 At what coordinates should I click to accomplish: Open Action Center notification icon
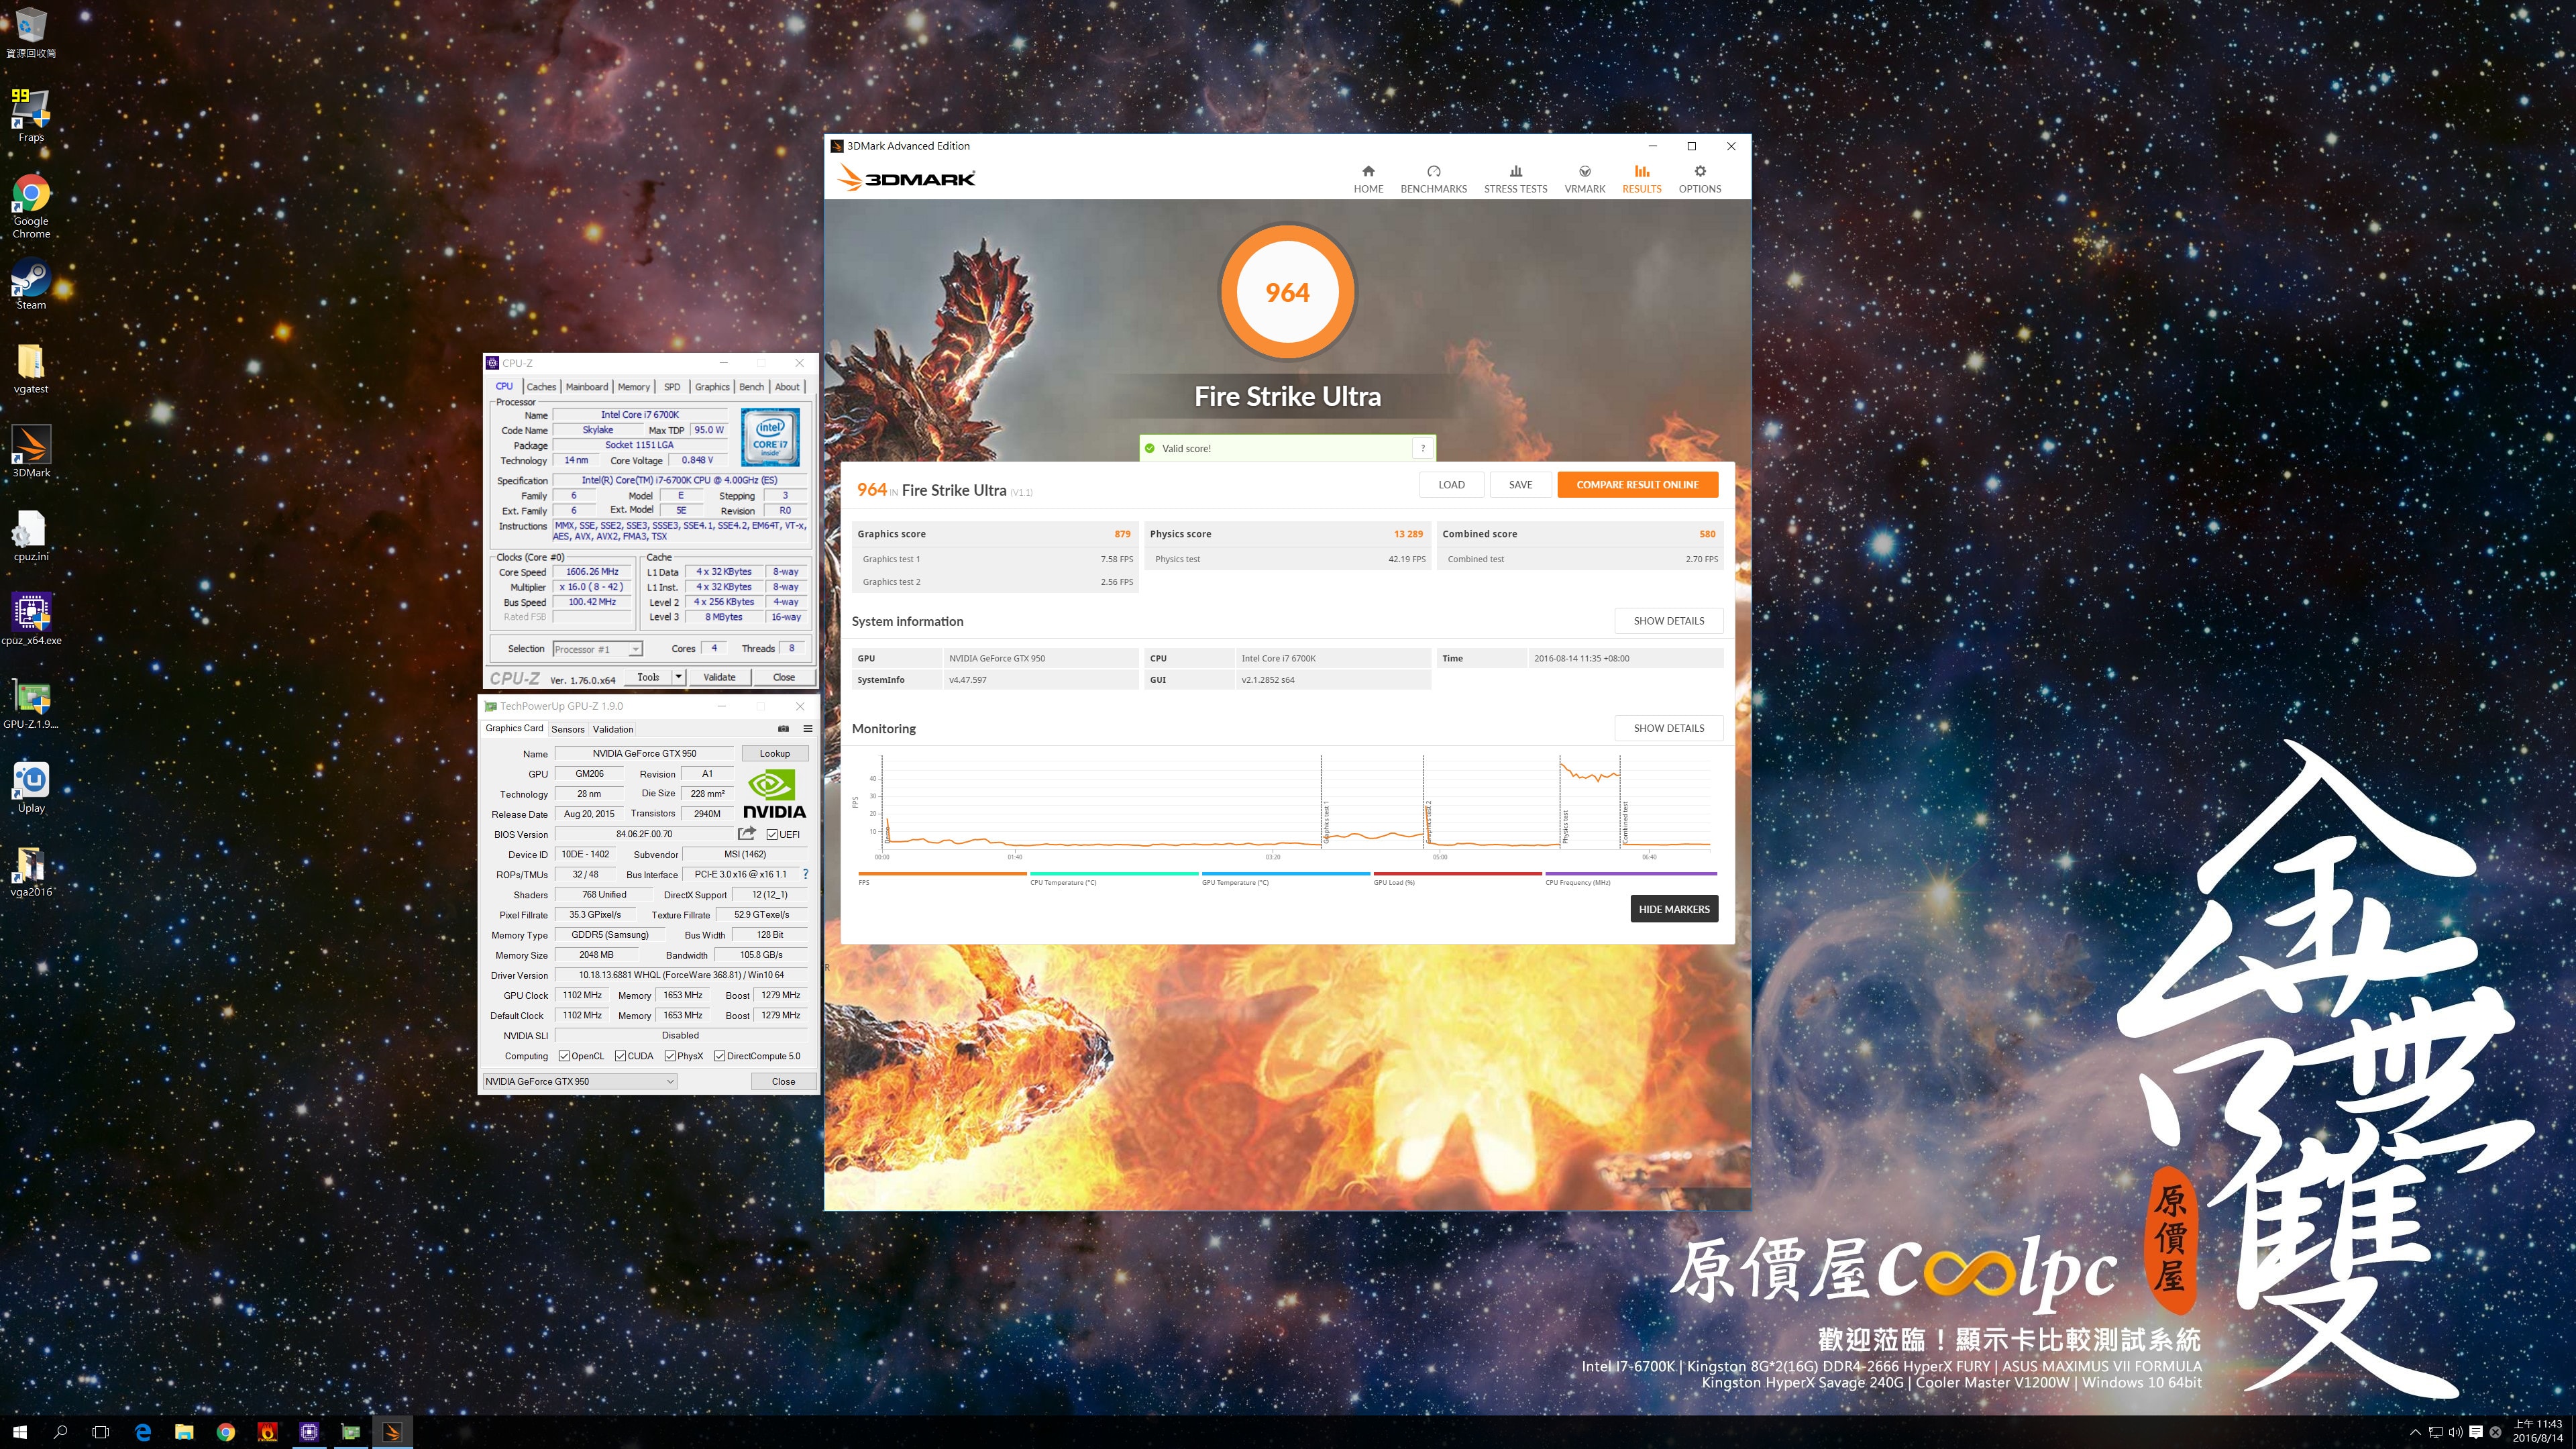[2475, 1432]
